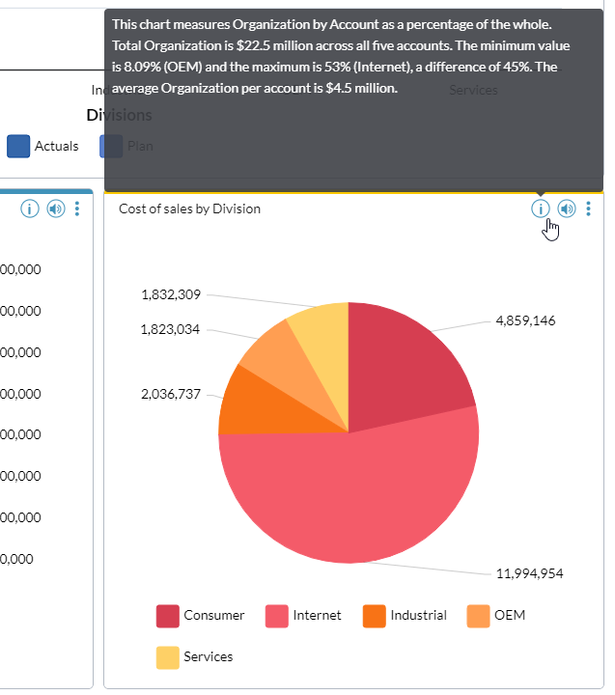Click the 11,994,954 data label
This screenshot has height=695, width=615.
529,573
